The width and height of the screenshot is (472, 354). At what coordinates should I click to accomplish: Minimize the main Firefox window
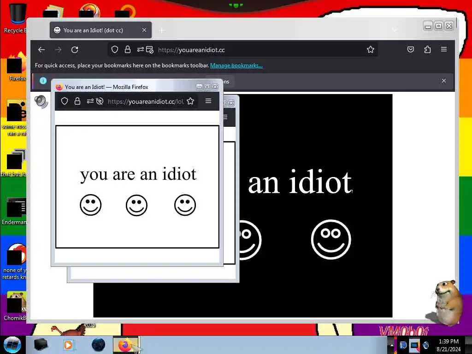428,26
